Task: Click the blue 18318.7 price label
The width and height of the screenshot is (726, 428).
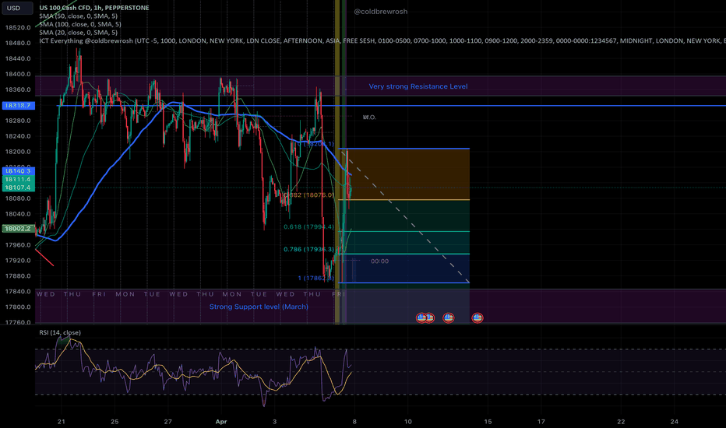Action: (x=18, y=106)
